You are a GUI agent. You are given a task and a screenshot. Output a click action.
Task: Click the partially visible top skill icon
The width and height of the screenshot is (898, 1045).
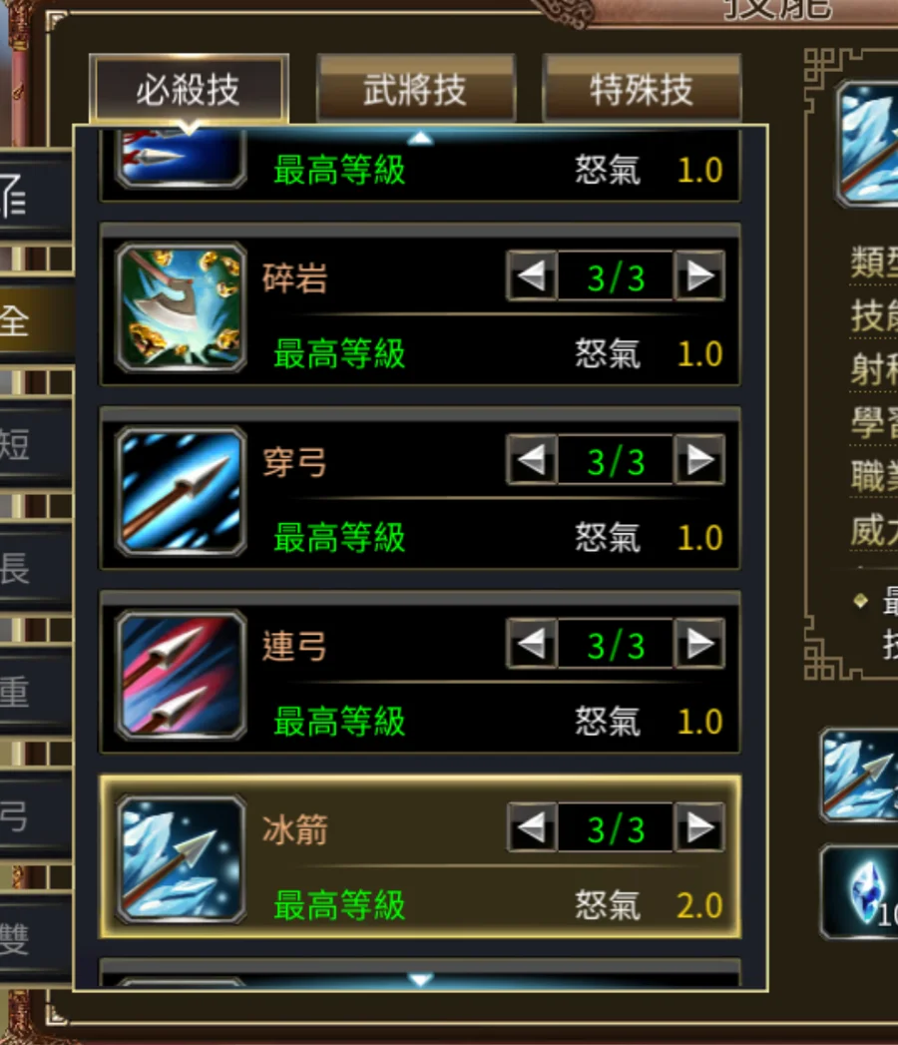point(181,159)
